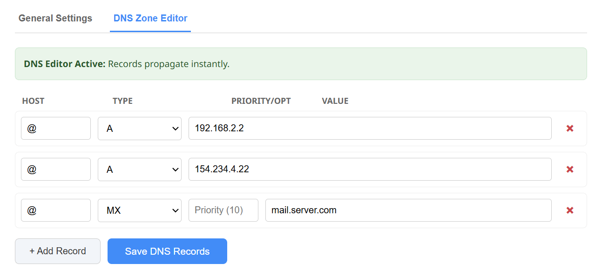The height and width of the screenshot is (271, 595).
Task: Click host field in the 154.234.4.22 row
Action: click(56, 169)
